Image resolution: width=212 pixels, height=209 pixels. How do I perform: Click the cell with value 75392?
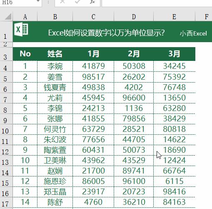coord(174,77)
